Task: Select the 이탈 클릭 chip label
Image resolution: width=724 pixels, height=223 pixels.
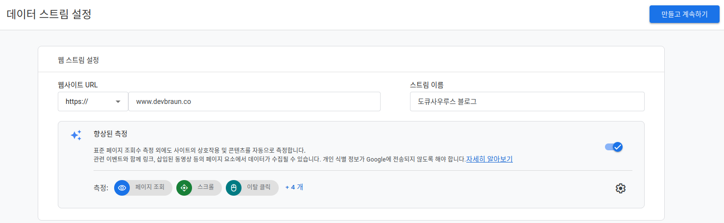Action: pos(258,187)
